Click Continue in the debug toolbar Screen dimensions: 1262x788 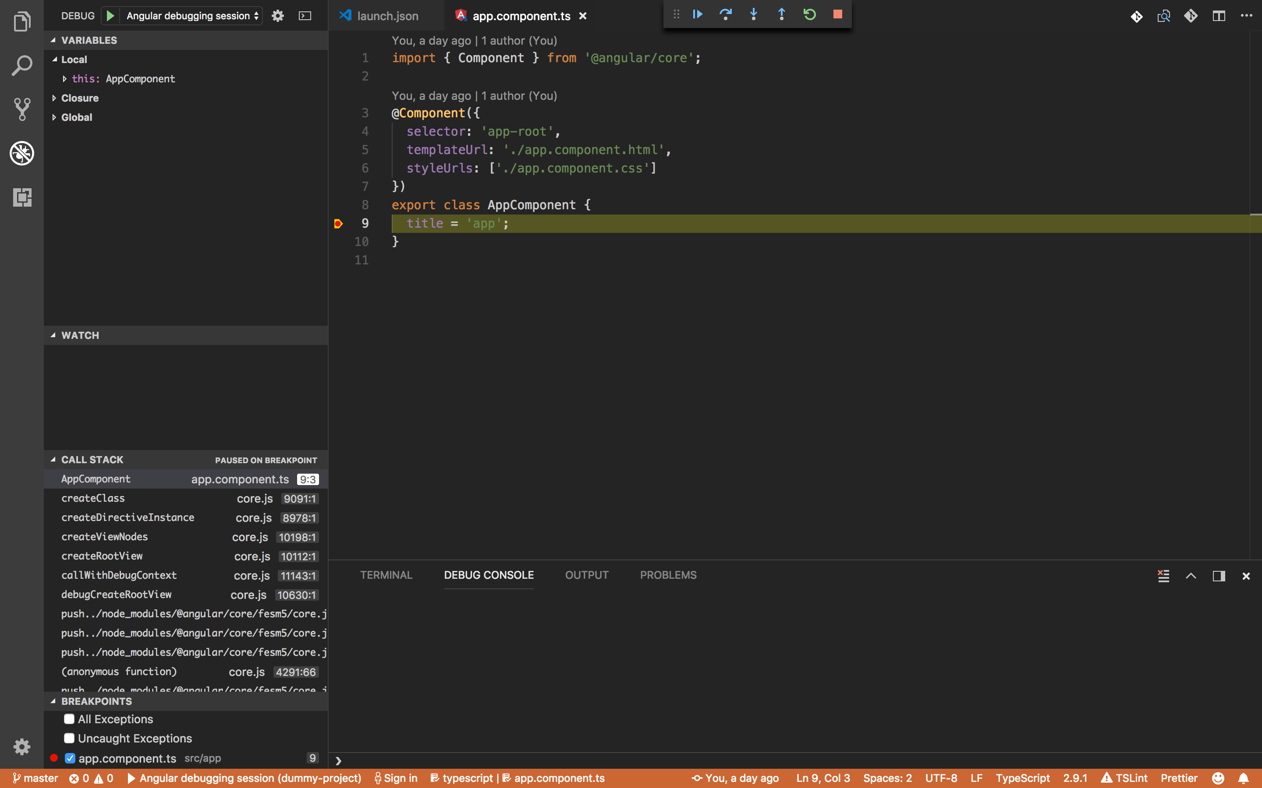(697, 14)
